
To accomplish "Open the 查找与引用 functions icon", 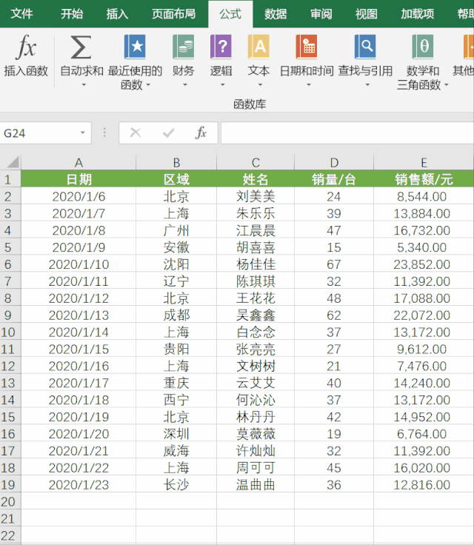I will [x=365, y=47].
